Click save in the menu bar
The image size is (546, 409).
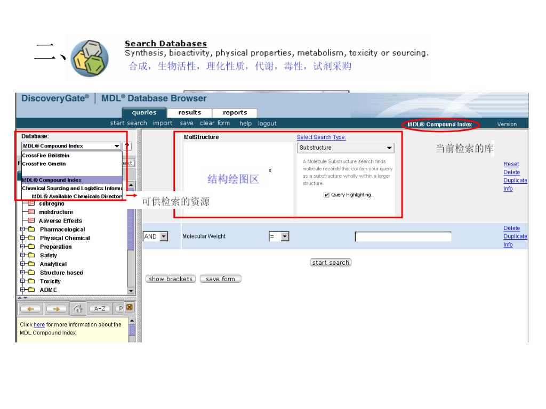[x=187, y=123]
